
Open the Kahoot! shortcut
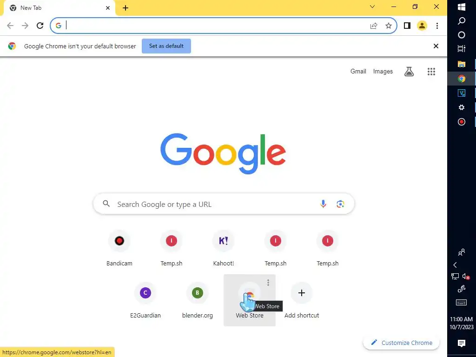click(x=224, y=249)
